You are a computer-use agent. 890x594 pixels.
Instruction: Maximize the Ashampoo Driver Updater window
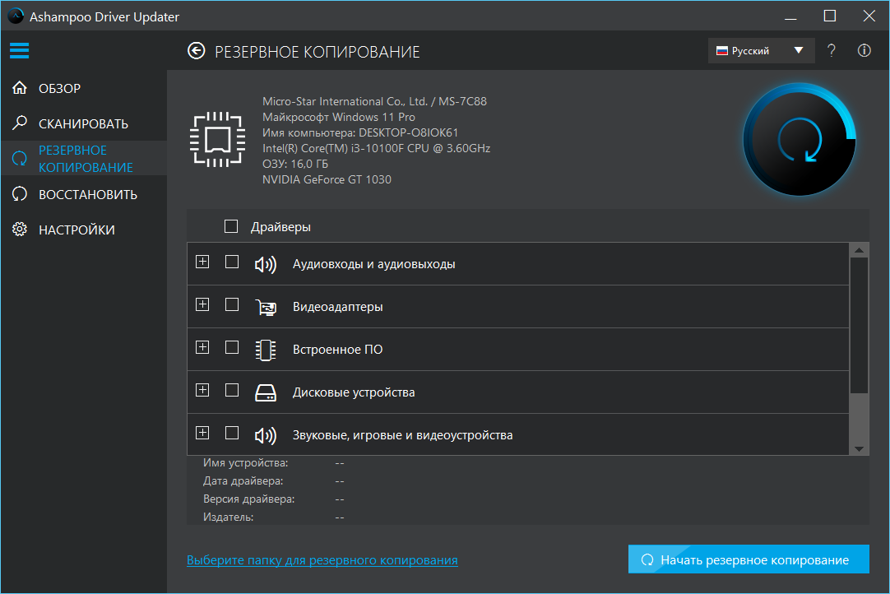click(x=829, y=16)
